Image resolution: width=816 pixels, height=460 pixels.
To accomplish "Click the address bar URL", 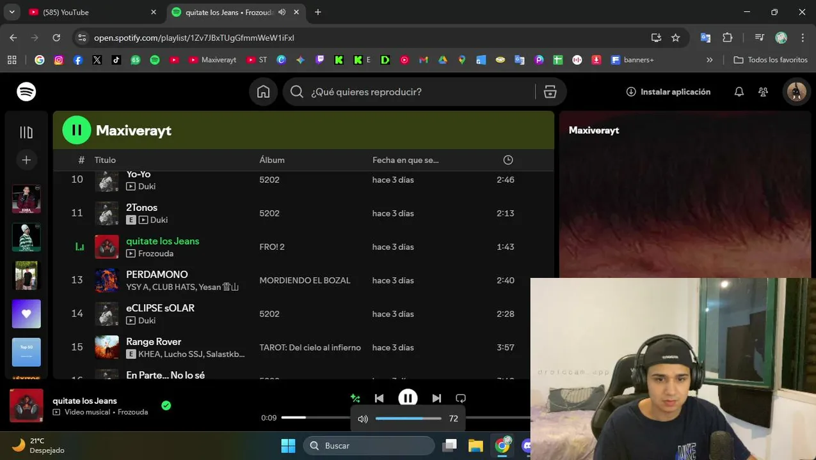I will (x=194, y=38).
